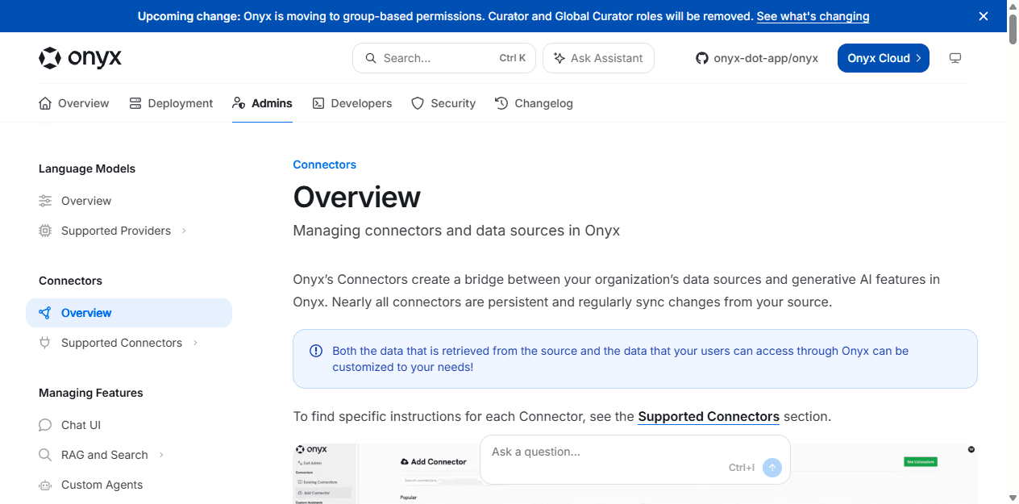Open the Supported Connectors inline link
Image resolution: width=1019 pixels, height=504 pixels.
click(x=709, y=417)
